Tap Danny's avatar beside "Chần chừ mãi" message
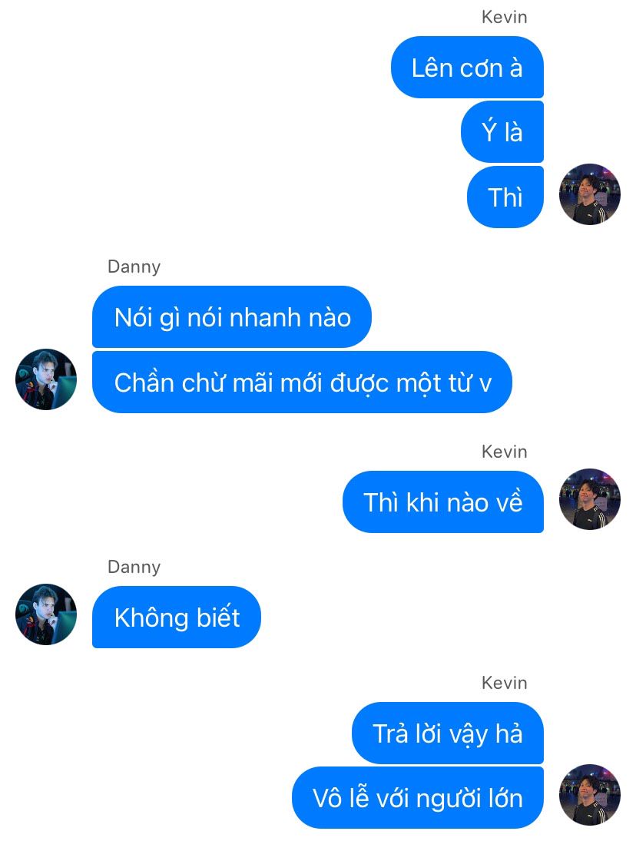636x841 pixels. [x=46, y=379]
